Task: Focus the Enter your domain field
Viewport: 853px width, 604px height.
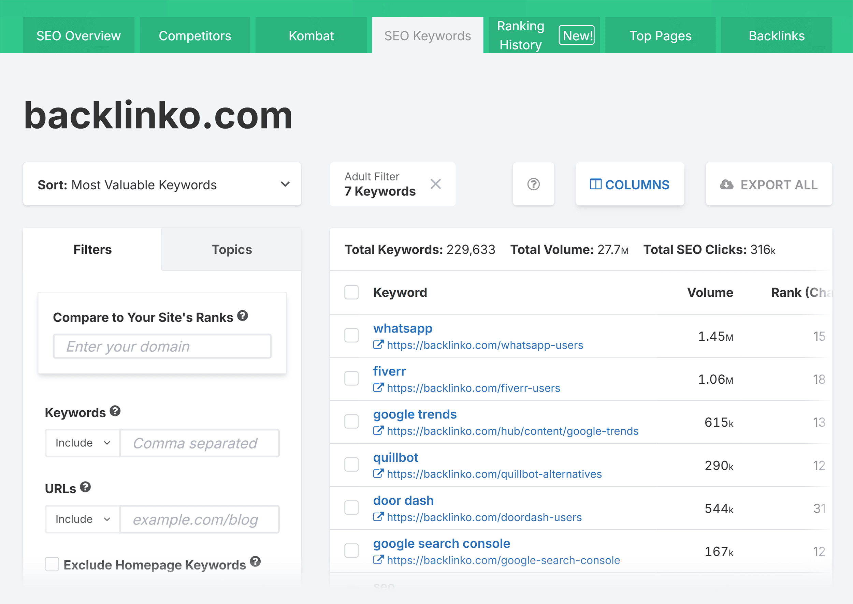Action: click(x=162, y=346)
